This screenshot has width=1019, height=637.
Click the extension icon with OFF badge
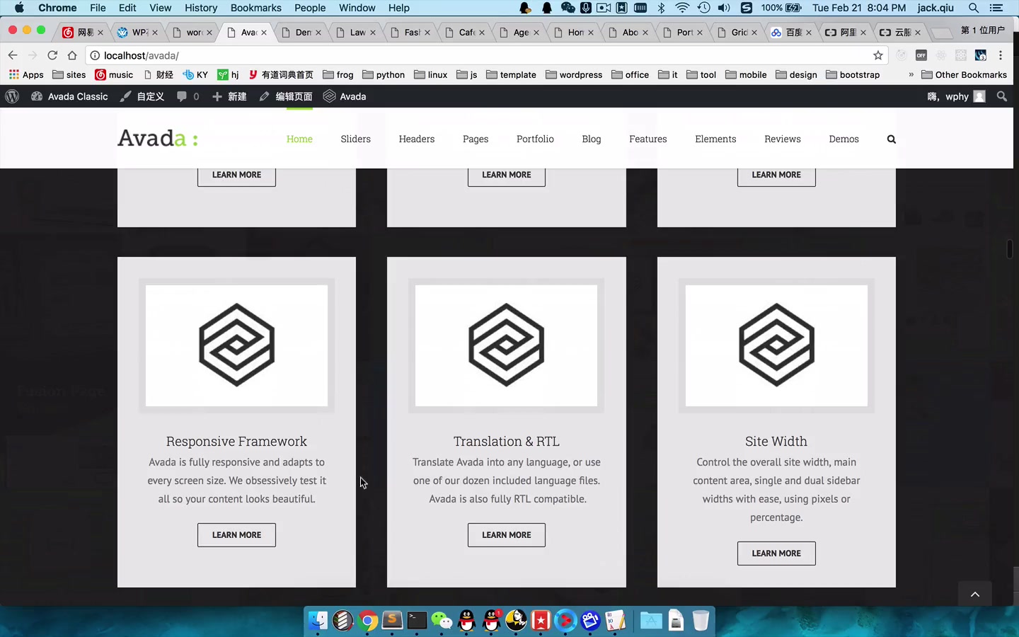(921, 55)
